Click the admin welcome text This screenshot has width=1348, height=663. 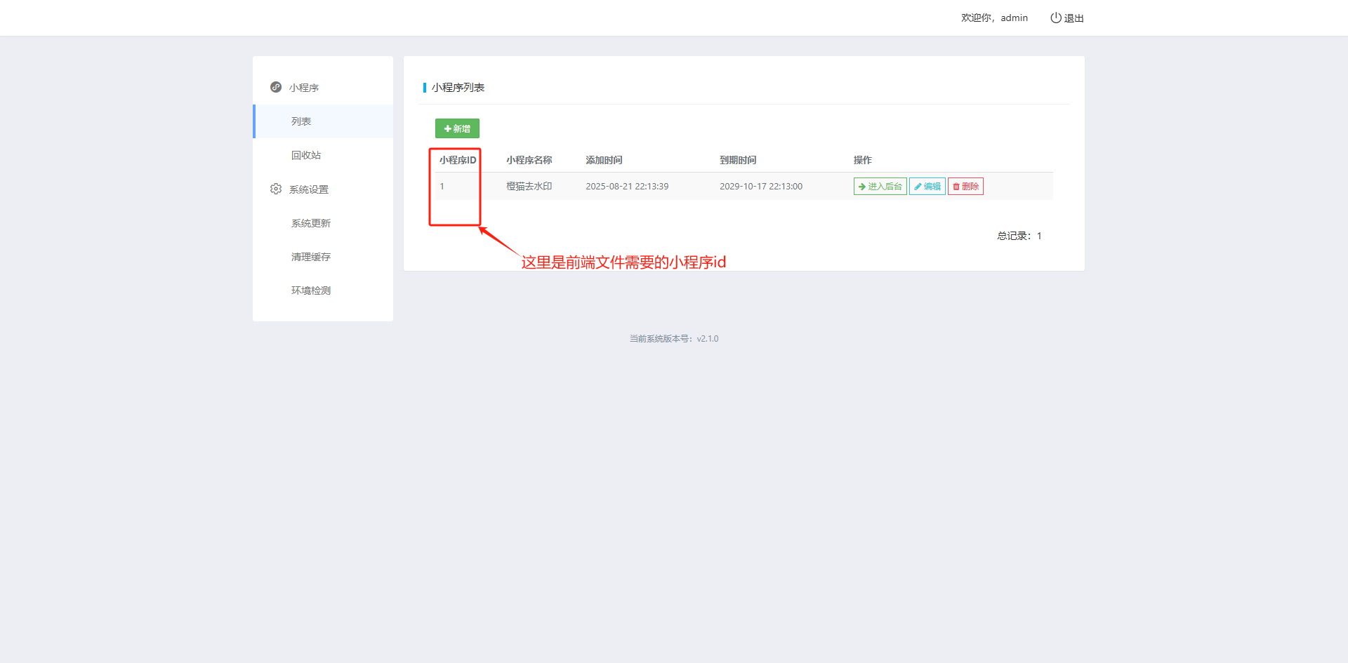coord(994,18)
